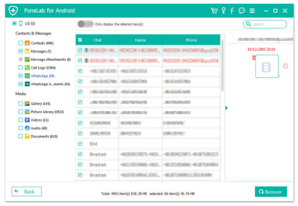Click the Call Logs phone icon

tap(27, 68)
